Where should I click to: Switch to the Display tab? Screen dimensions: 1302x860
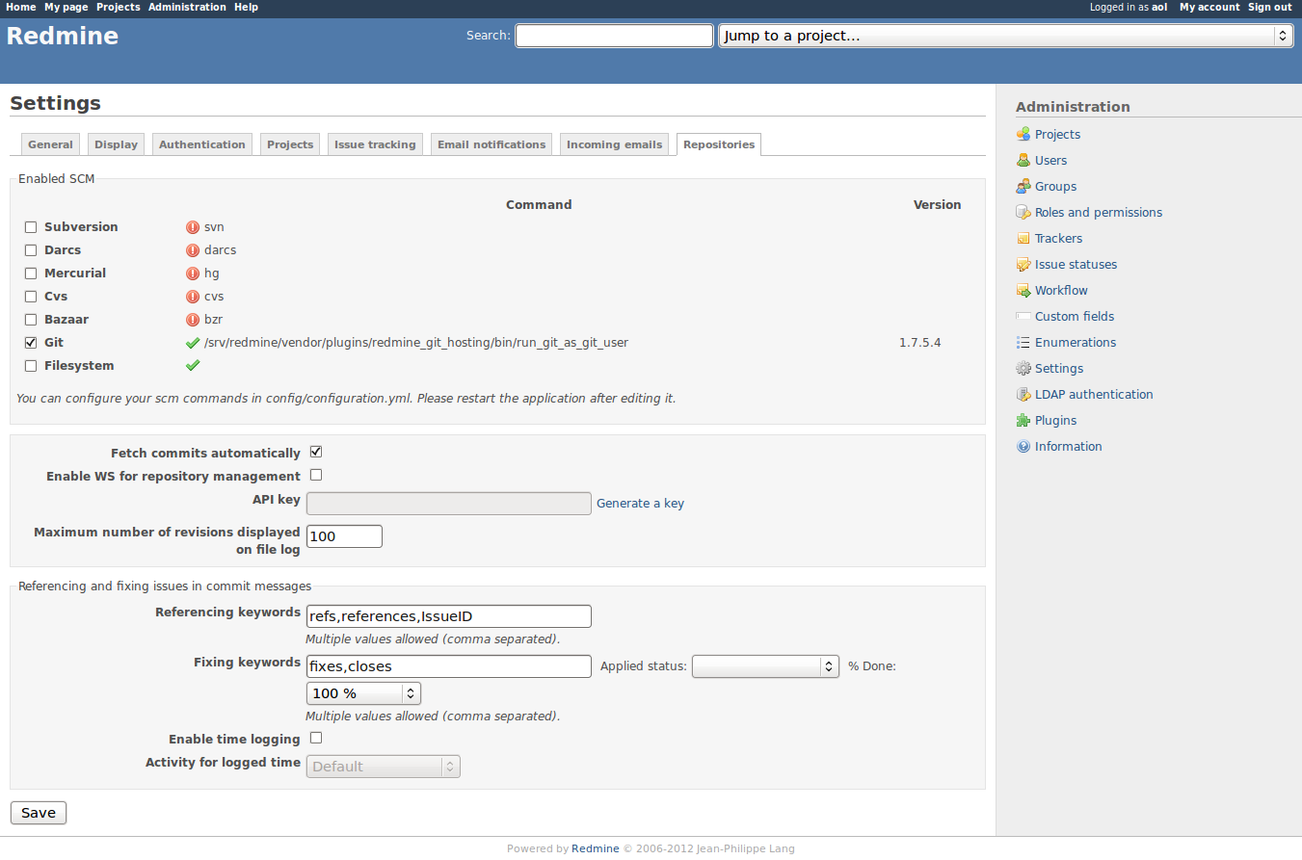tap(116, 144)
